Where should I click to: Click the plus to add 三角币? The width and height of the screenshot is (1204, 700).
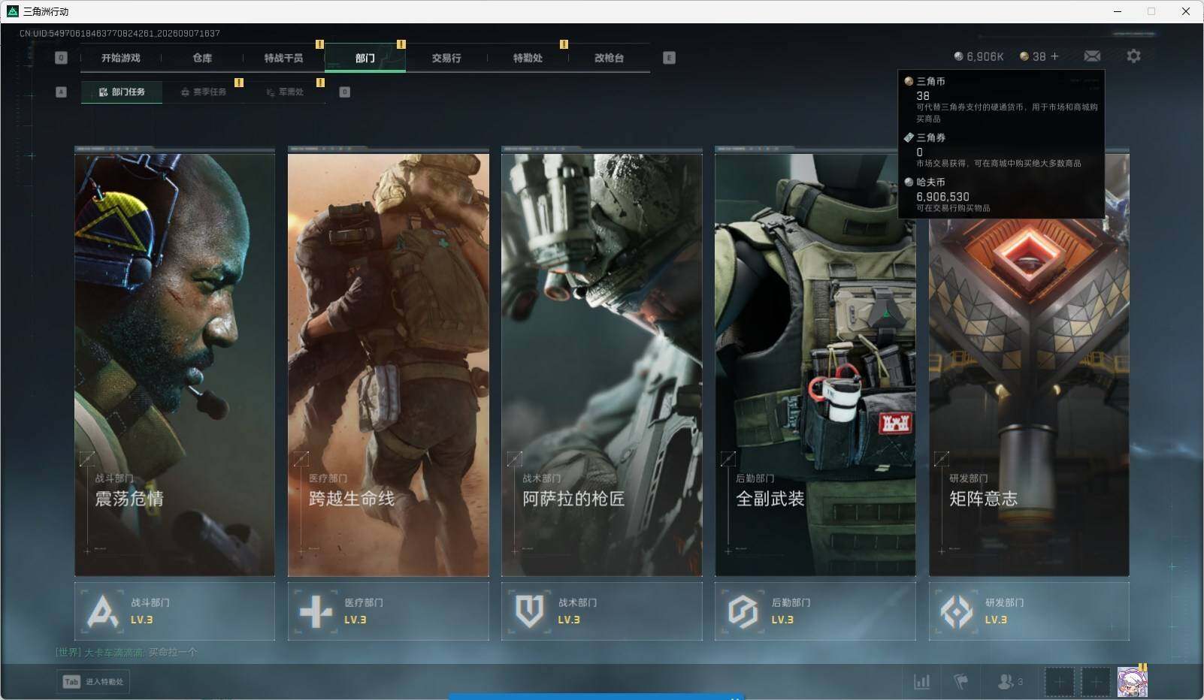pyautogui.click(x=1054, y=56)
